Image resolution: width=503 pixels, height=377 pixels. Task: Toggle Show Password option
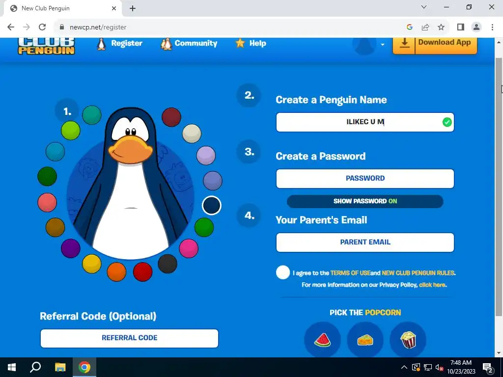click(x=365, y=201)
